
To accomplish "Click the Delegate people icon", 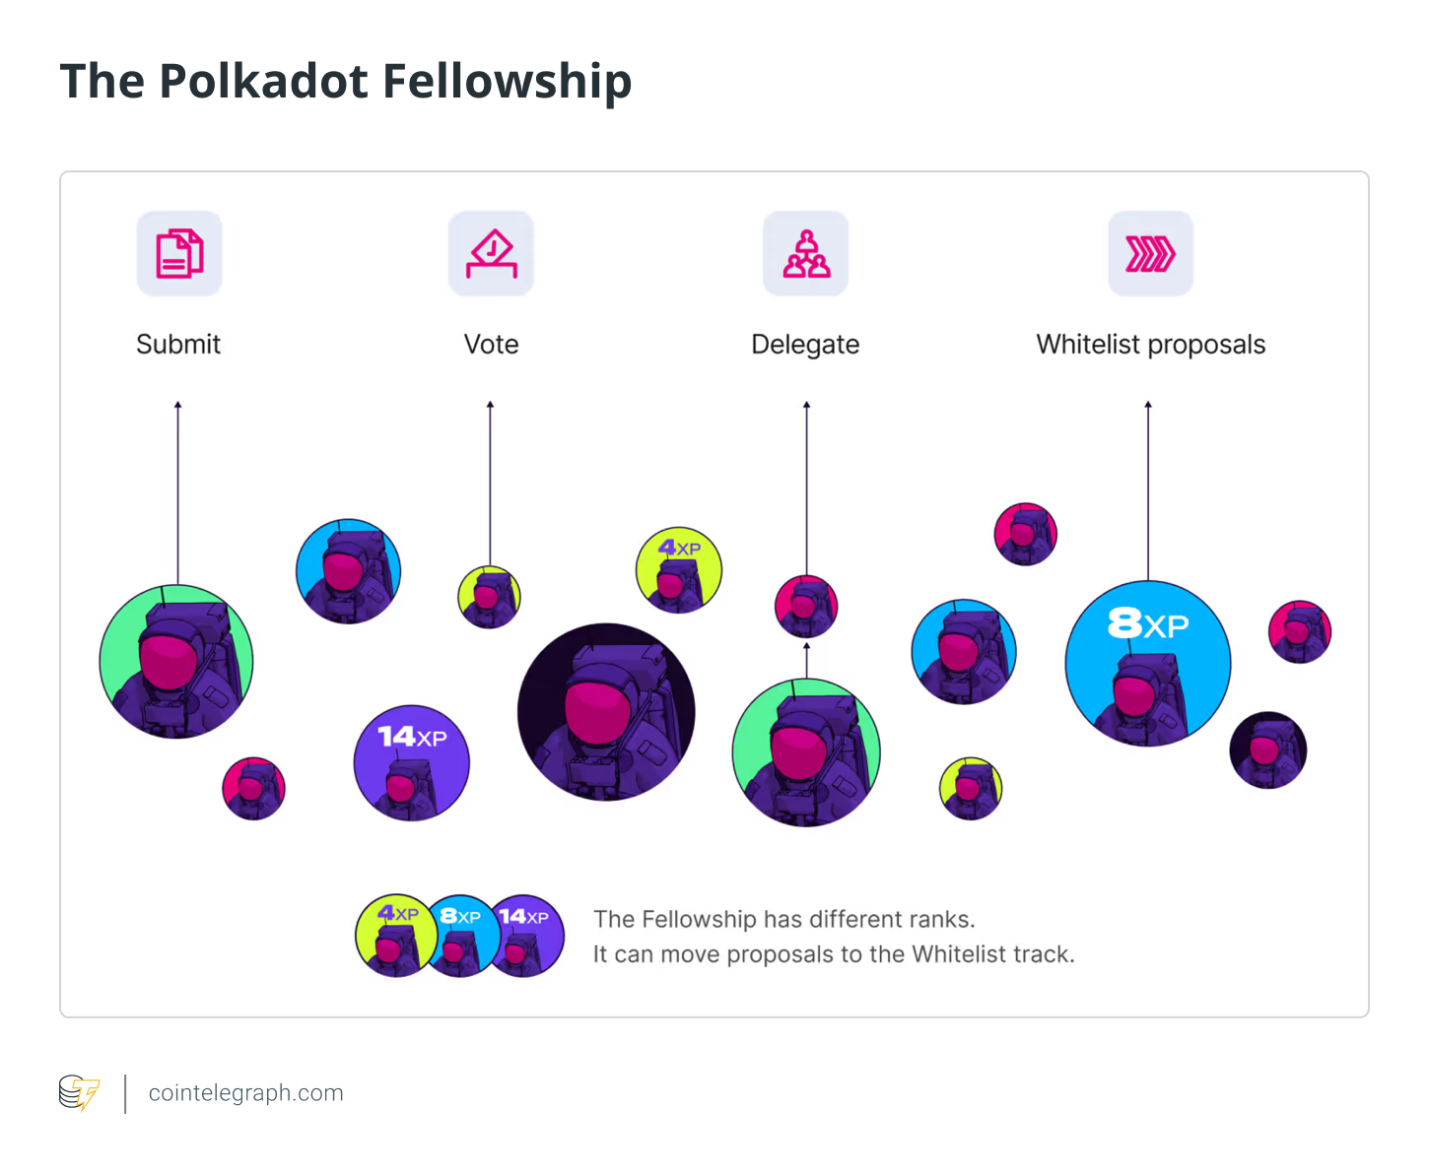I will click(806, 254).
